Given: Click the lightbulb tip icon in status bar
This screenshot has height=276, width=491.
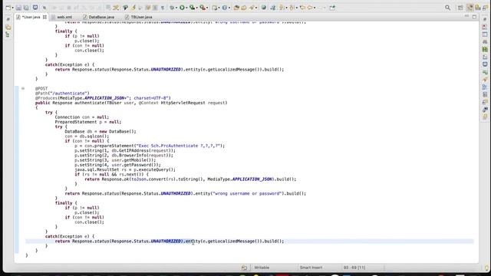Looking at the screenshot, I should click(486, 268).
